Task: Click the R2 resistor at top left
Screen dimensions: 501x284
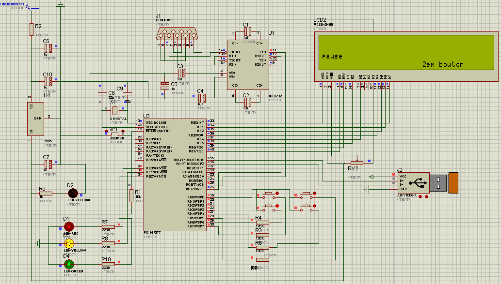Action: [32, 29]
